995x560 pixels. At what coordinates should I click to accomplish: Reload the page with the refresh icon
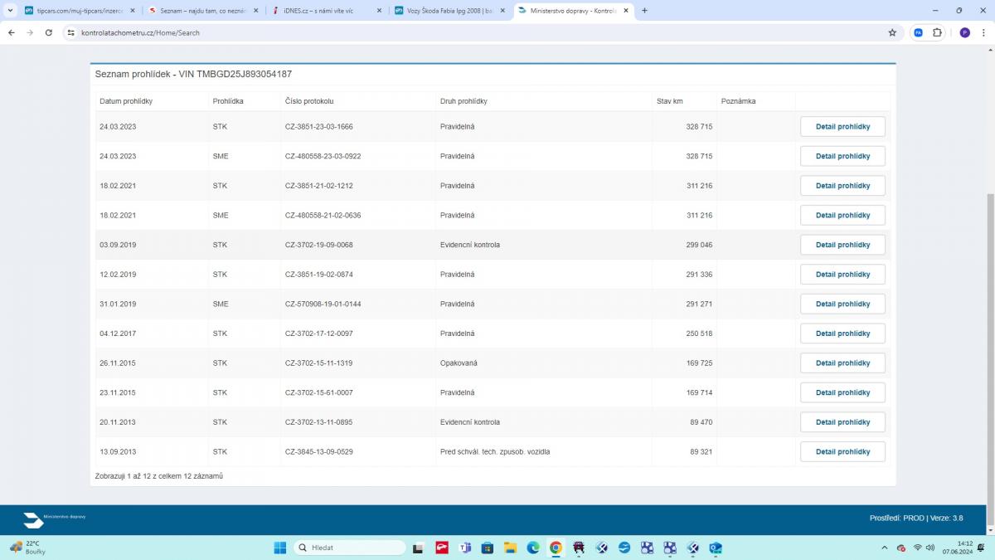pos(49,32)
